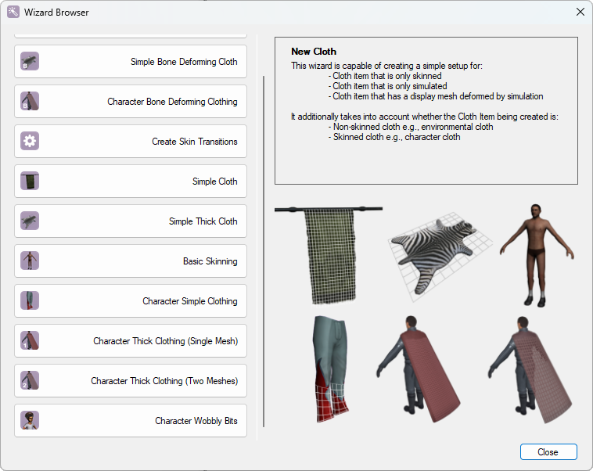Viewport: 593px width, 471px height.
Task: Click the Character Thick Clothing (Single Mesh) icon
Action: 30,340
